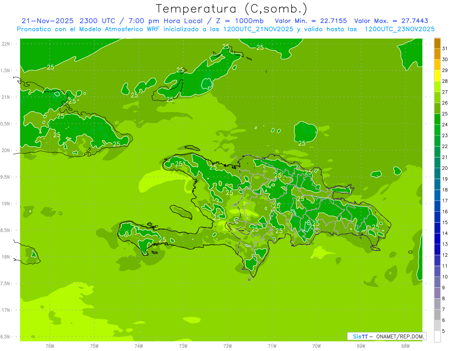The height and width of the screenshot is (351, 455).
Task: Click the legend value 15
Action: (x=445, y=222)
